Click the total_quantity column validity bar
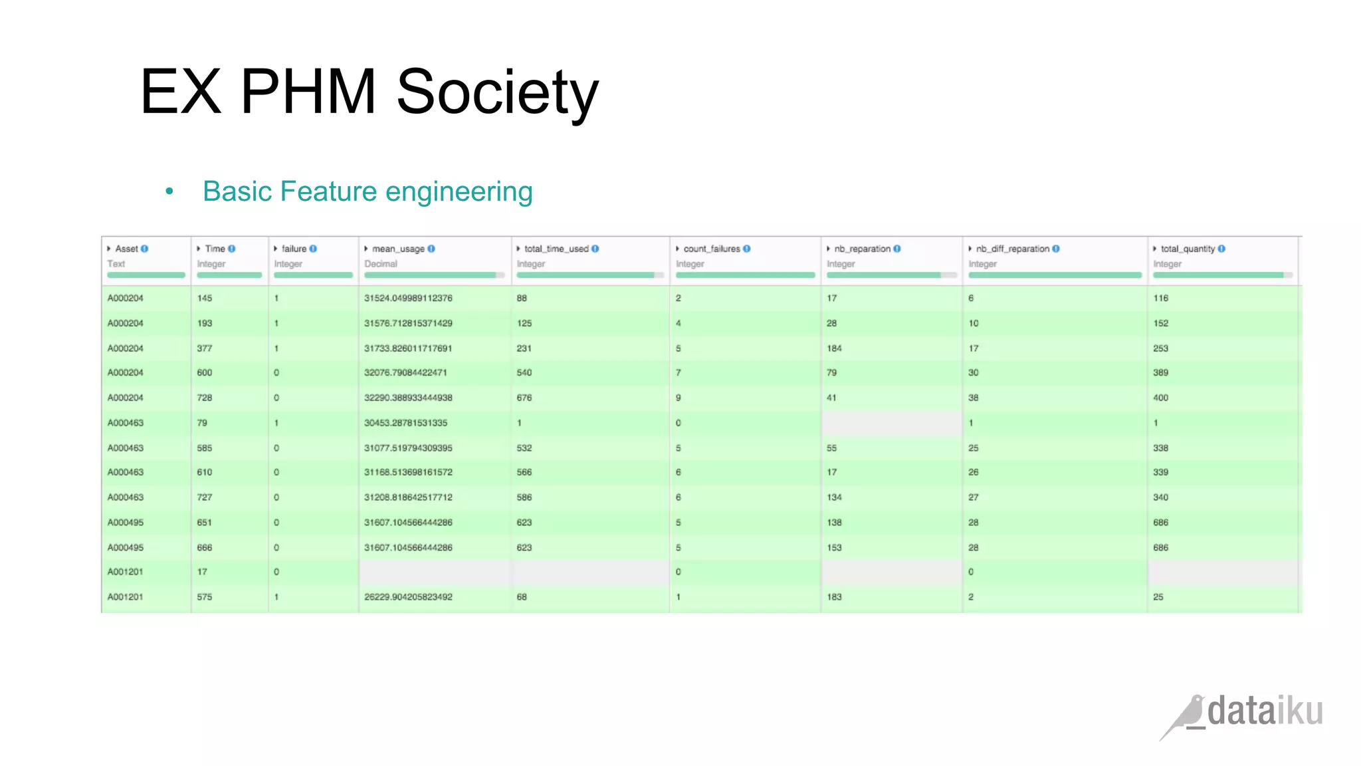Screen dimensions: 1361x766 1223,275
